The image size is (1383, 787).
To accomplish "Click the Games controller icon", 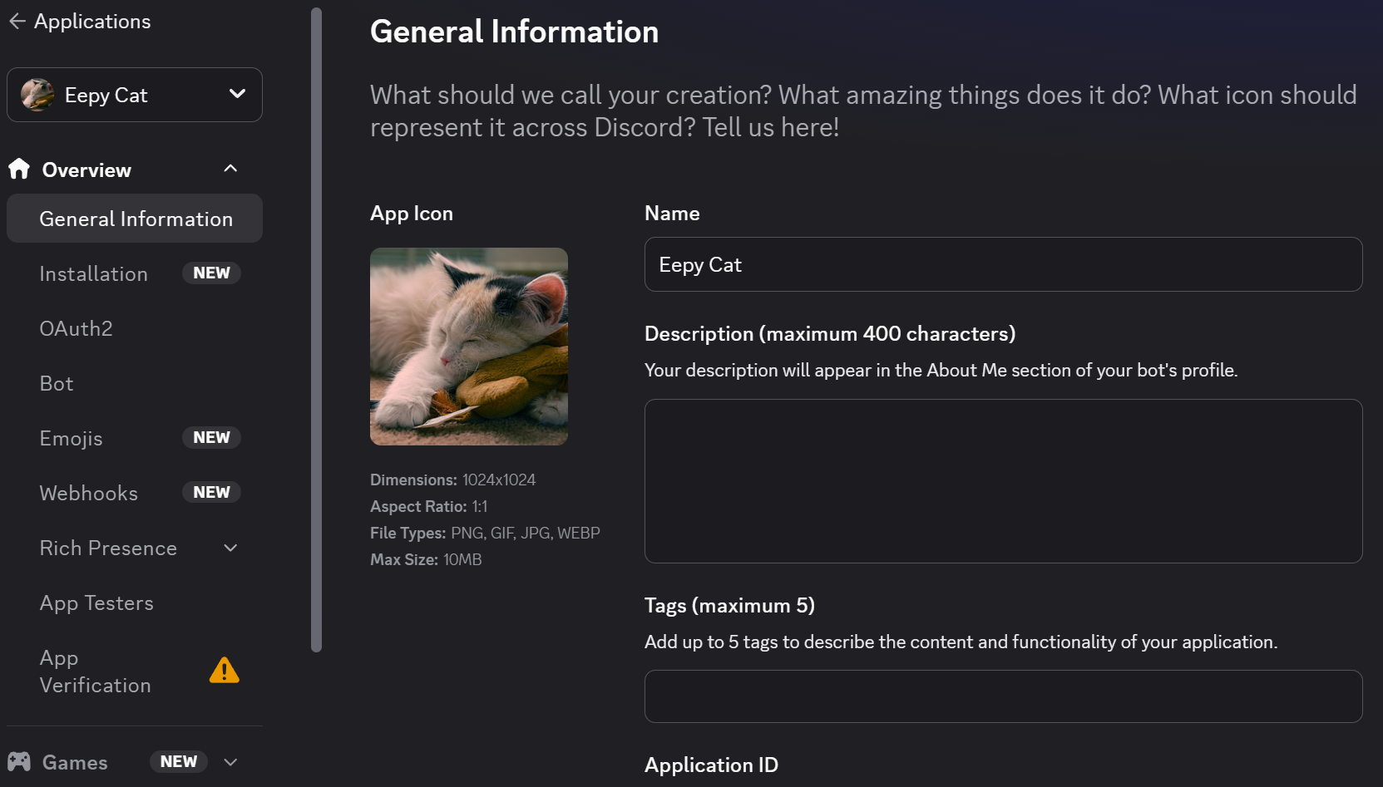I will coord(19,762).
